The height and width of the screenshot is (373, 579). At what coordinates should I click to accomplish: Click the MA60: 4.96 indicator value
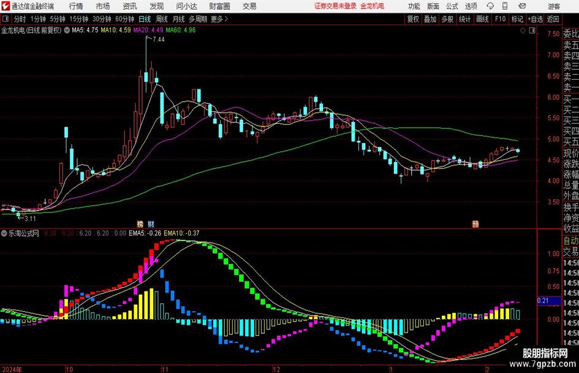(x=181, y=30)
